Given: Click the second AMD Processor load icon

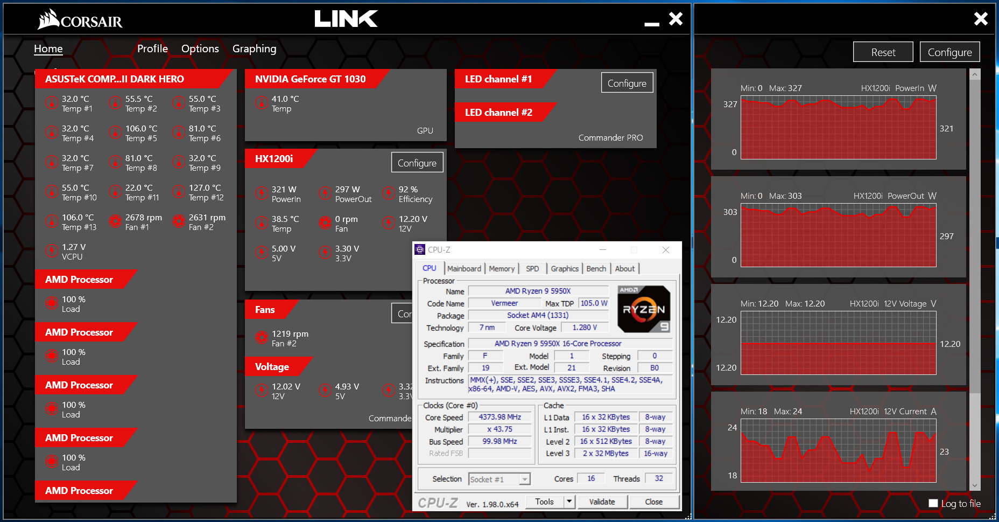Looking at the screenshot, I should [x=52, y=356].
